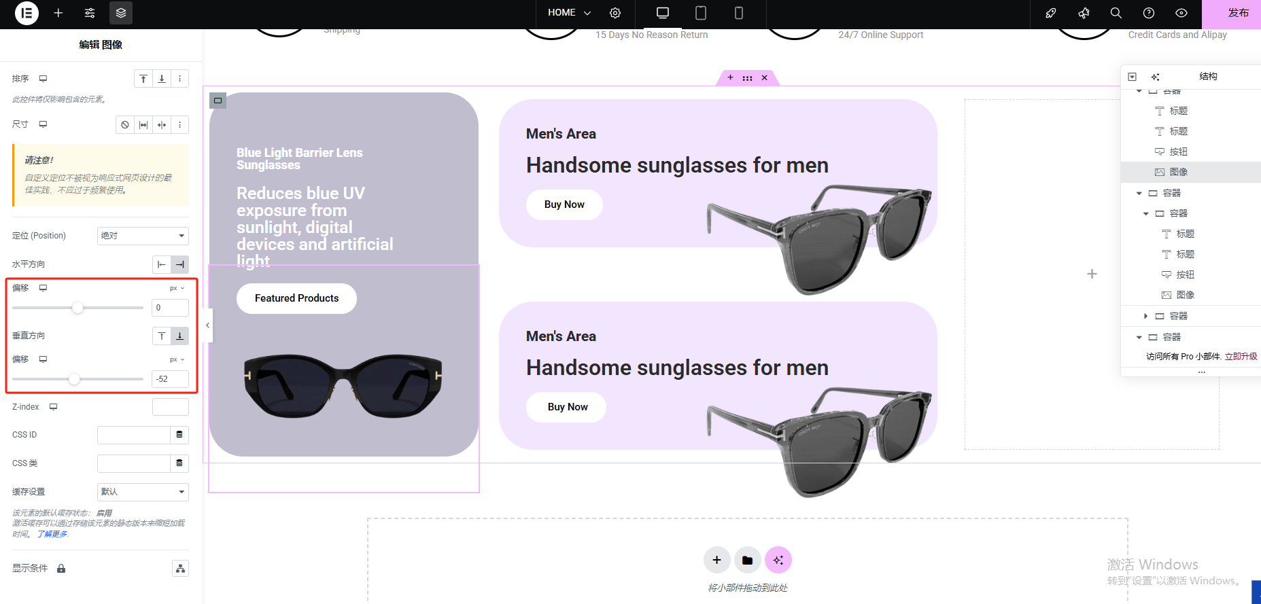Toggle the structure layers icon

tap(121, 13)
